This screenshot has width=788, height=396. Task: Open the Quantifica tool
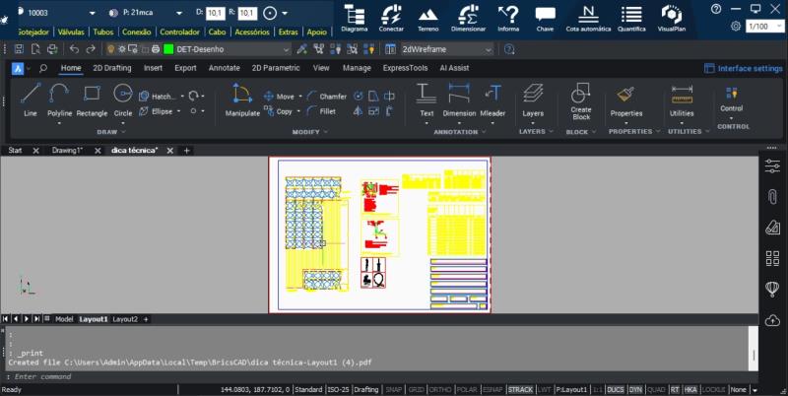click(x=631, y=18)
